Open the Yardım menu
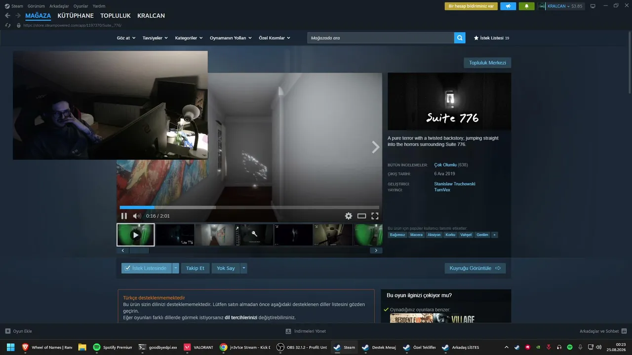 tap(99, 6)
